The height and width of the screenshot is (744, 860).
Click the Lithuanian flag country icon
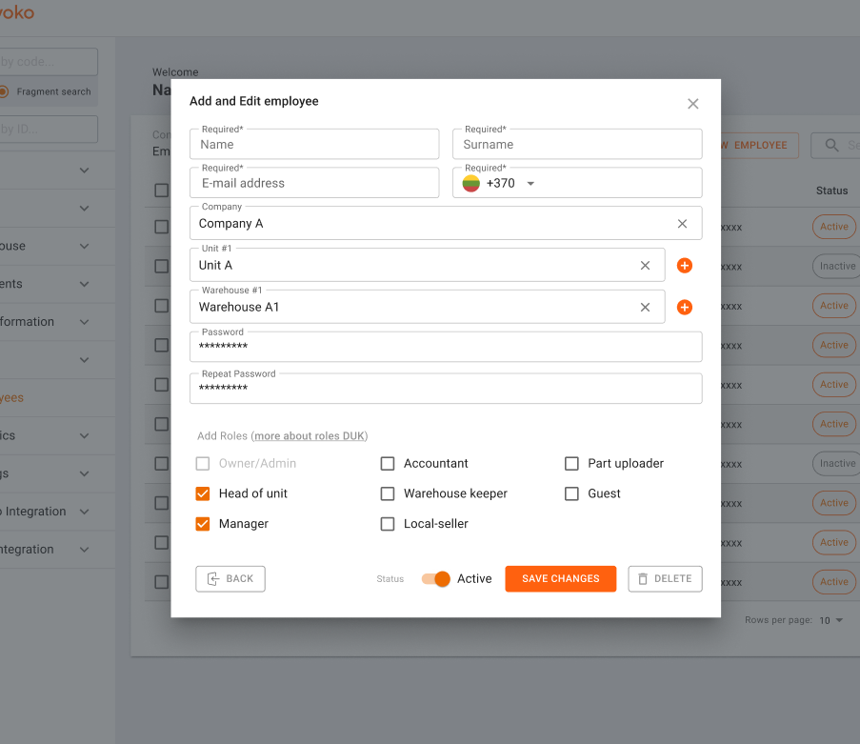pos(471,183)
